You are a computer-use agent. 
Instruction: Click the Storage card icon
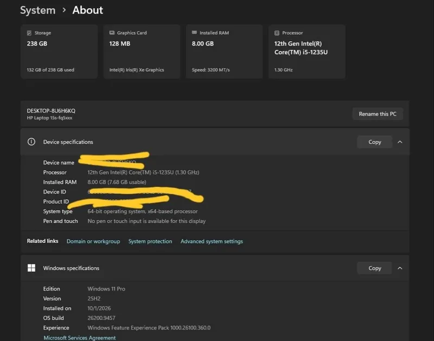pyautogui.click(x=29, y=33)
